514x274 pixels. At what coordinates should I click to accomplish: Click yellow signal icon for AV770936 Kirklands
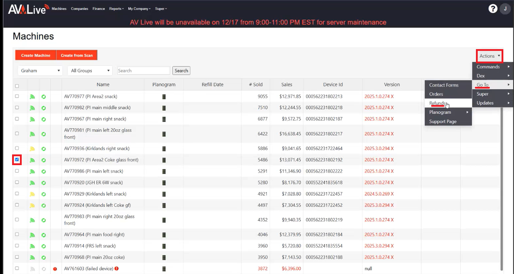33,149
